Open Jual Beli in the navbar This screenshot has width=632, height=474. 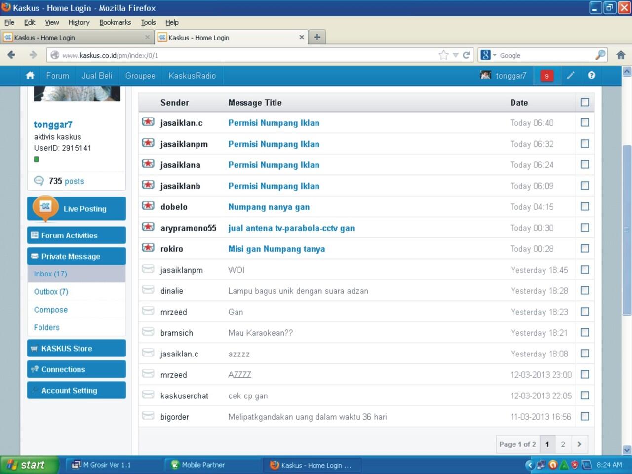[97, 76]
